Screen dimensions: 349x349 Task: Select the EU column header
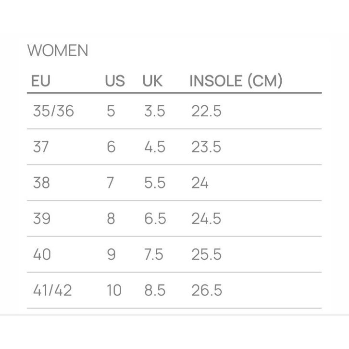click(x=41, y=81)
